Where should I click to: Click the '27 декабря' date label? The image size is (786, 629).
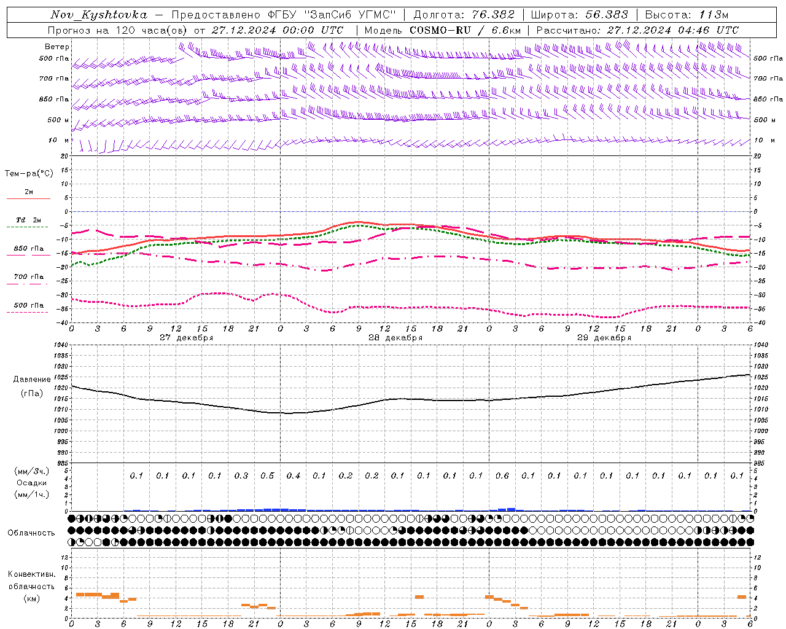[186, 338]
